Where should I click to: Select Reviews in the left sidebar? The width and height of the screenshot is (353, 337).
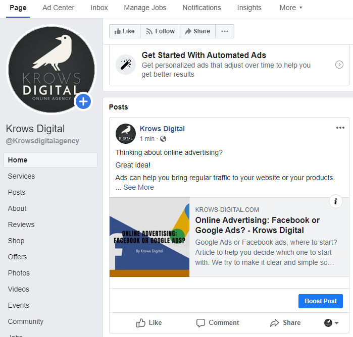click(x=21, y=224)
